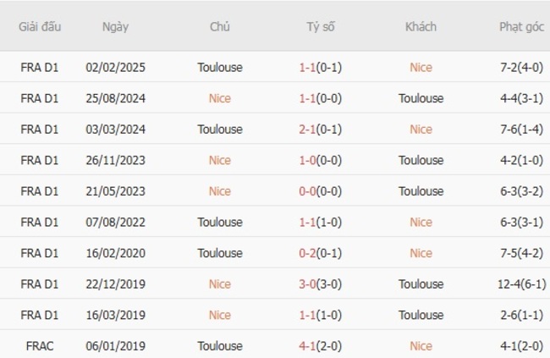Select the 'Tỷ số' column header

pyautogui.click(x=321, y=26)
